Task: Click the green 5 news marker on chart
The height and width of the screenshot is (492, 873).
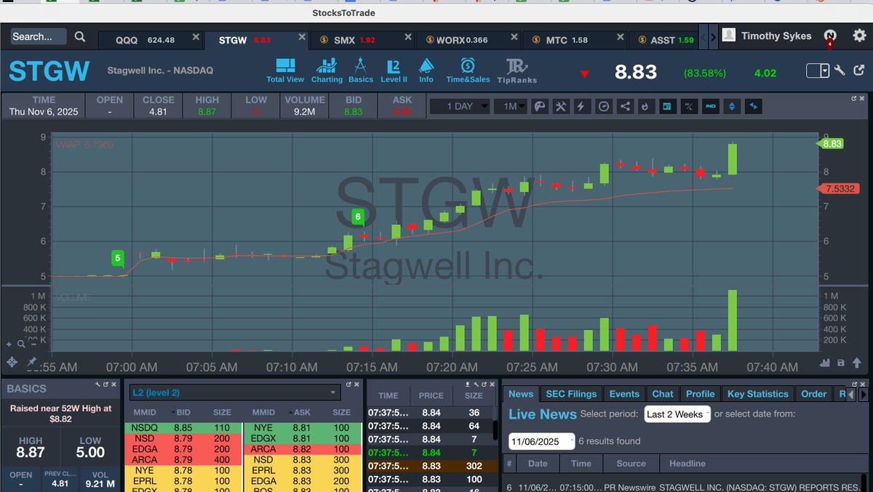Action: tap(118, 257)
